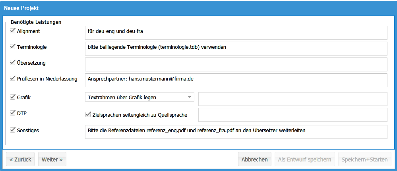Uncheck the Alignment checkbox
This screenshot has width=397, height=171.
pos(12,31)
